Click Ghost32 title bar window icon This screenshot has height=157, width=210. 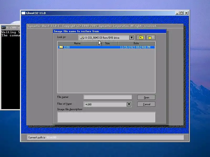(23, 13)
